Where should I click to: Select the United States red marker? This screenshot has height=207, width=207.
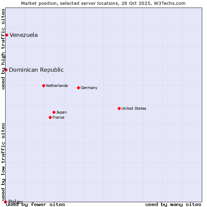pos(119,108)
